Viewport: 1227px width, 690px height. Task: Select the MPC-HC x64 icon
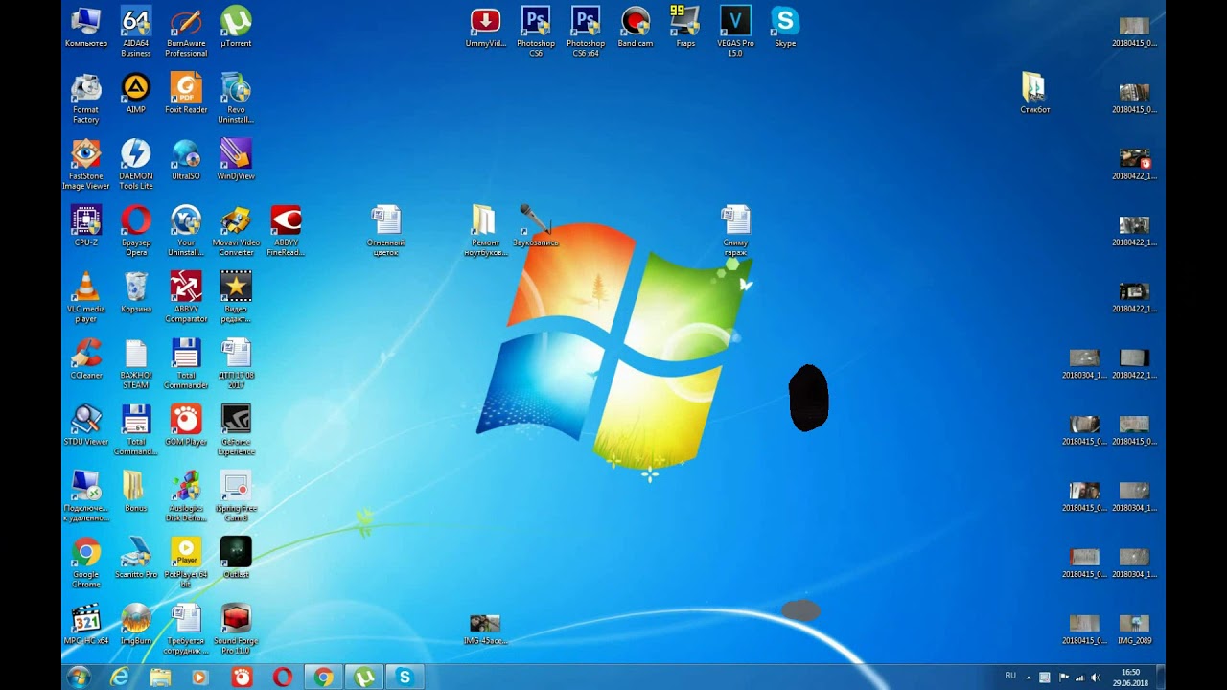click(86, 624)
